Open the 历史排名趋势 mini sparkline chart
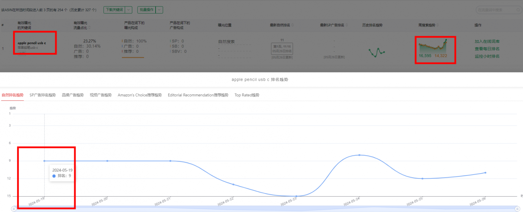This screenshot has width=523, height=212. (376, 52)
